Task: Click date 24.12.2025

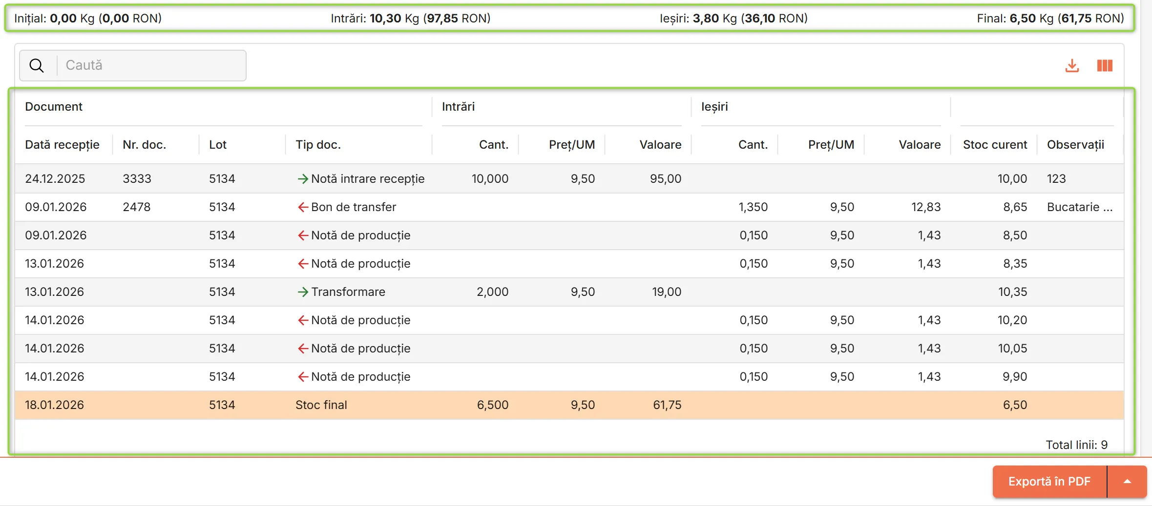Action: (55, 179)
